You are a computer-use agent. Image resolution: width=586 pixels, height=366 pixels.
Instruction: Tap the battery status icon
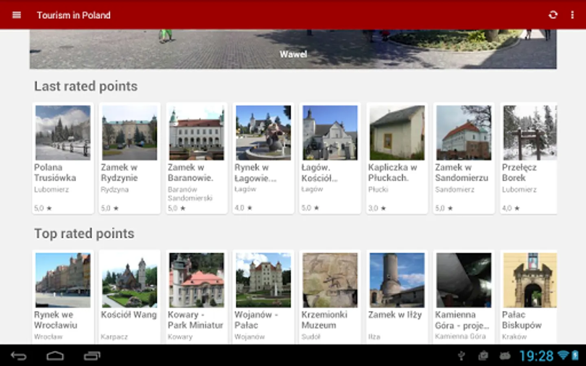(x=575, y=355)
